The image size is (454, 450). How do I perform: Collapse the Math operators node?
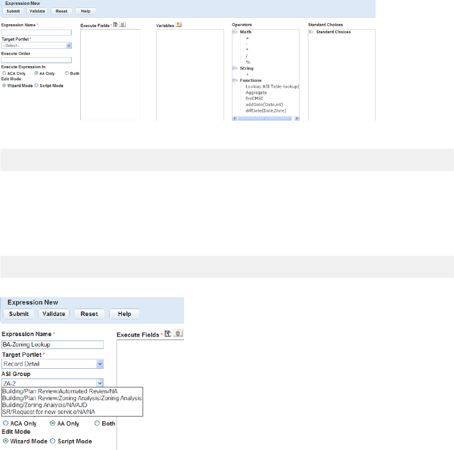click(234, 32)
